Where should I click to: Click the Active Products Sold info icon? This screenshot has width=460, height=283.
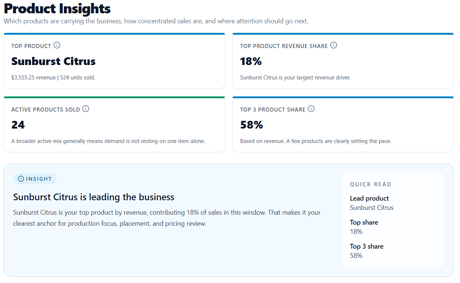[x=86, y=109]
